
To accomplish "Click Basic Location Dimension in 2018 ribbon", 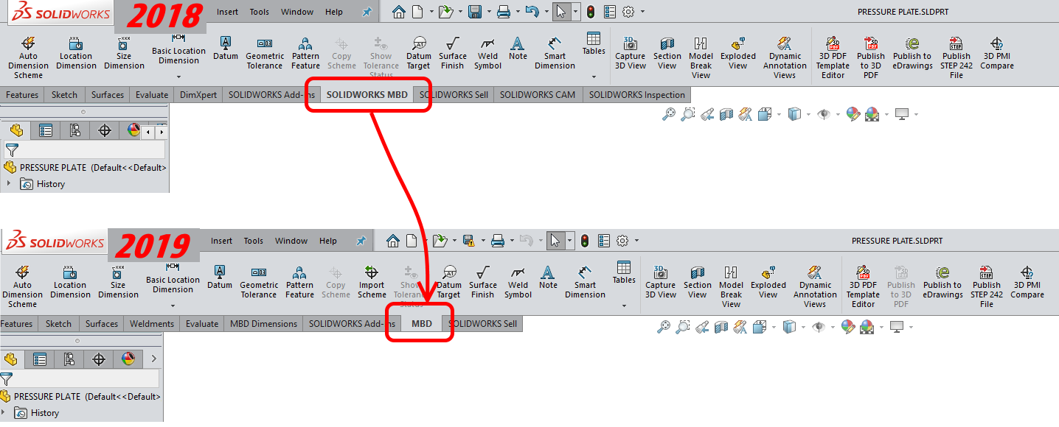I will coord(178,48).
